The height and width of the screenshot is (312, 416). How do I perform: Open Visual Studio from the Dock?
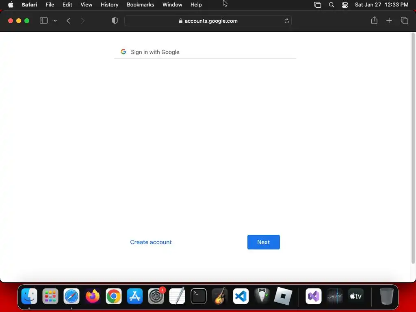pos(314,296)
